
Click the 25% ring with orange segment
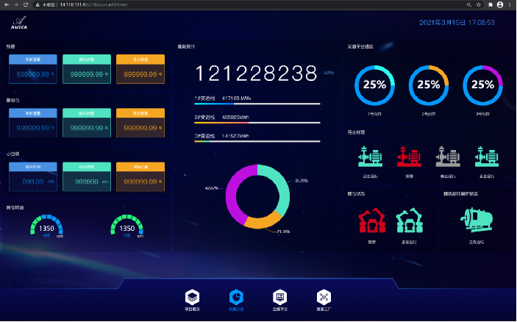(429, 85)
